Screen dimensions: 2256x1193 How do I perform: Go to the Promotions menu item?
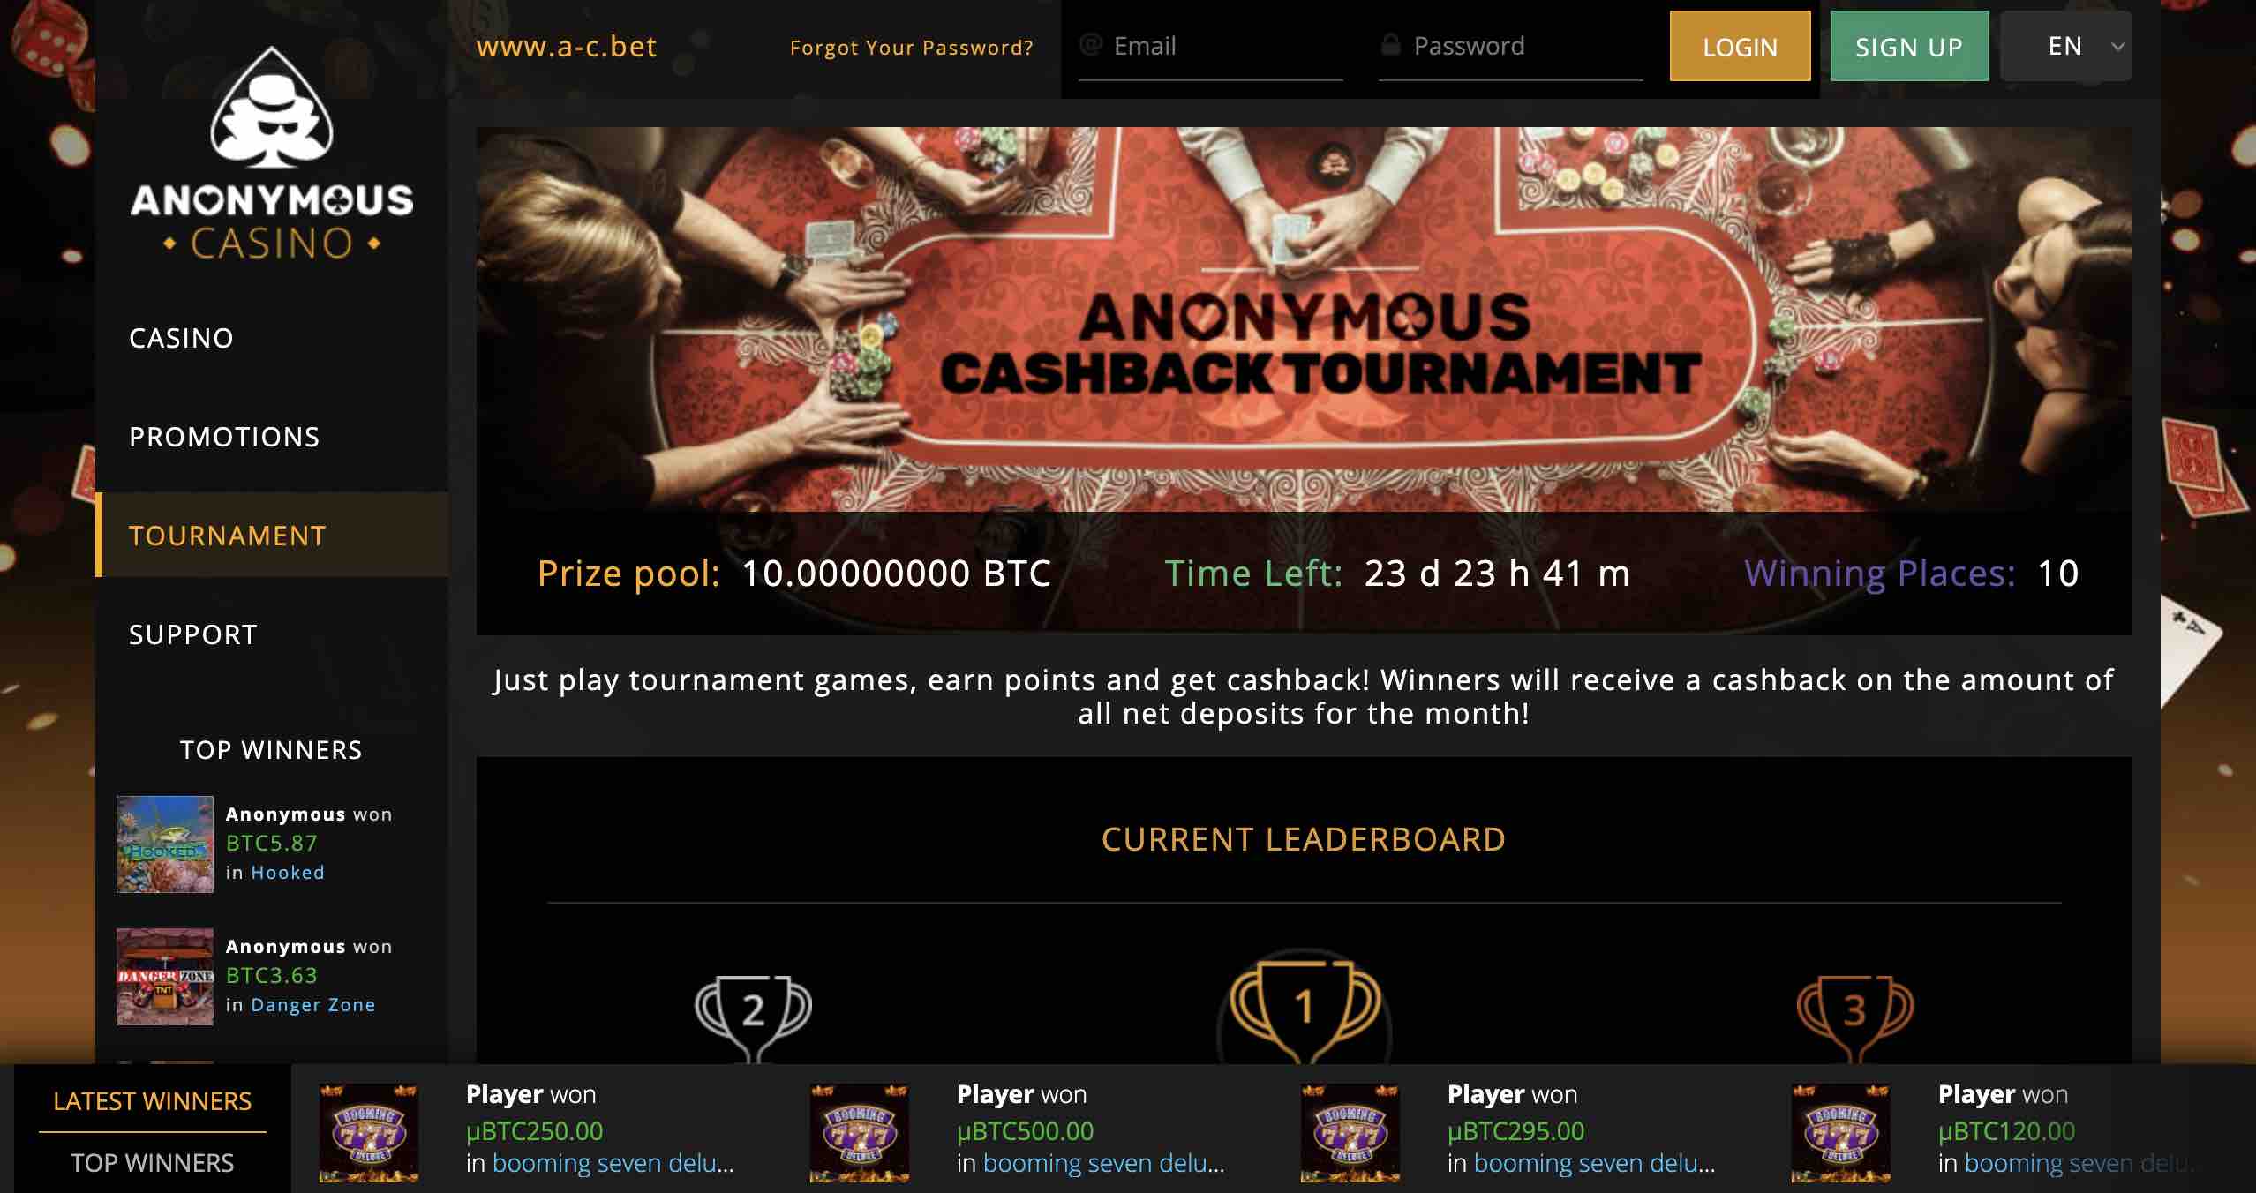[x=224, y=437]
